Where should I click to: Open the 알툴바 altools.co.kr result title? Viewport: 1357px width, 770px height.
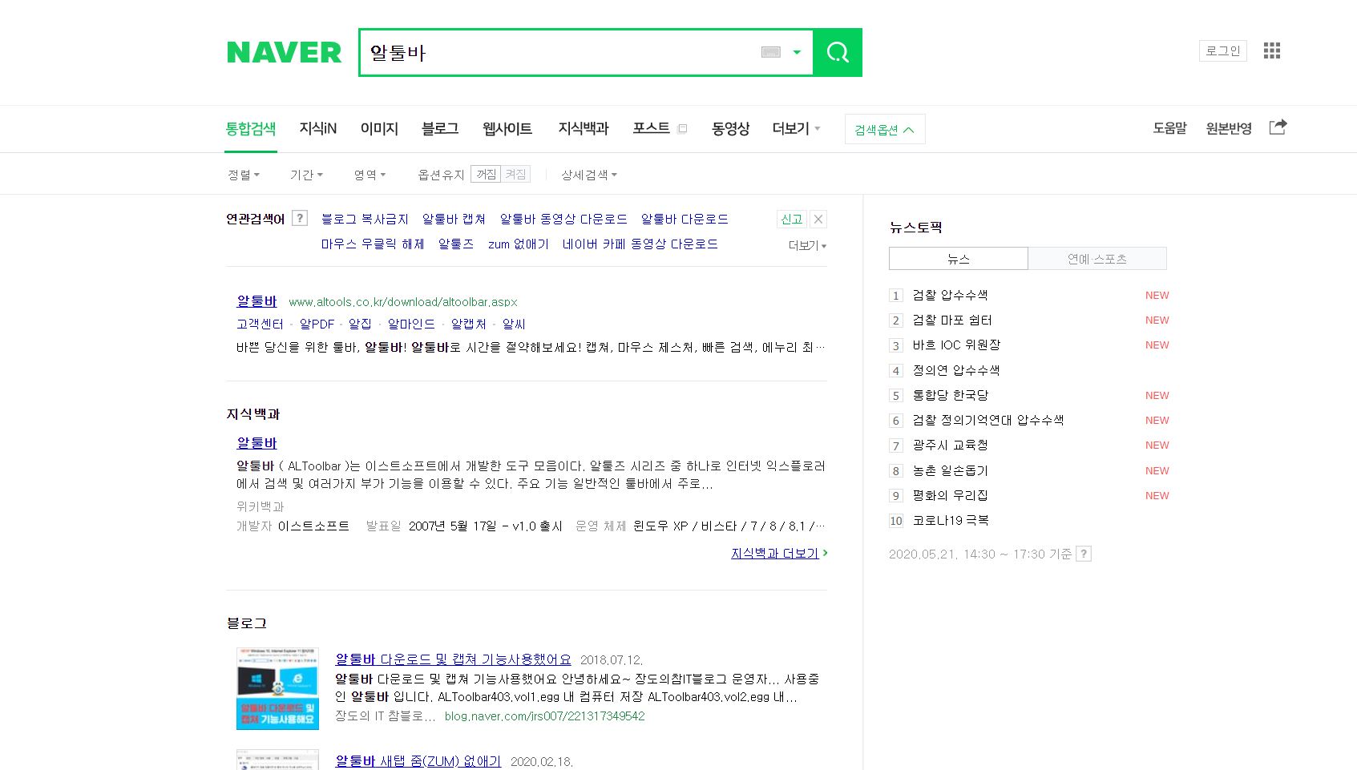256,301
